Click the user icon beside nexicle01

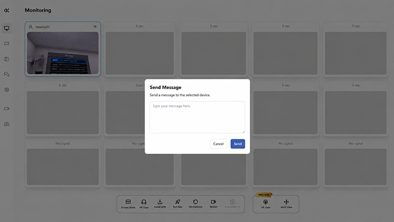tap(31, 27)
